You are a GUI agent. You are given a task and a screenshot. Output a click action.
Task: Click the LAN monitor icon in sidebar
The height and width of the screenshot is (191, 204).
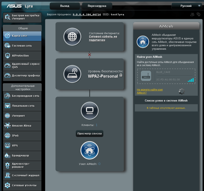(8, 106)
